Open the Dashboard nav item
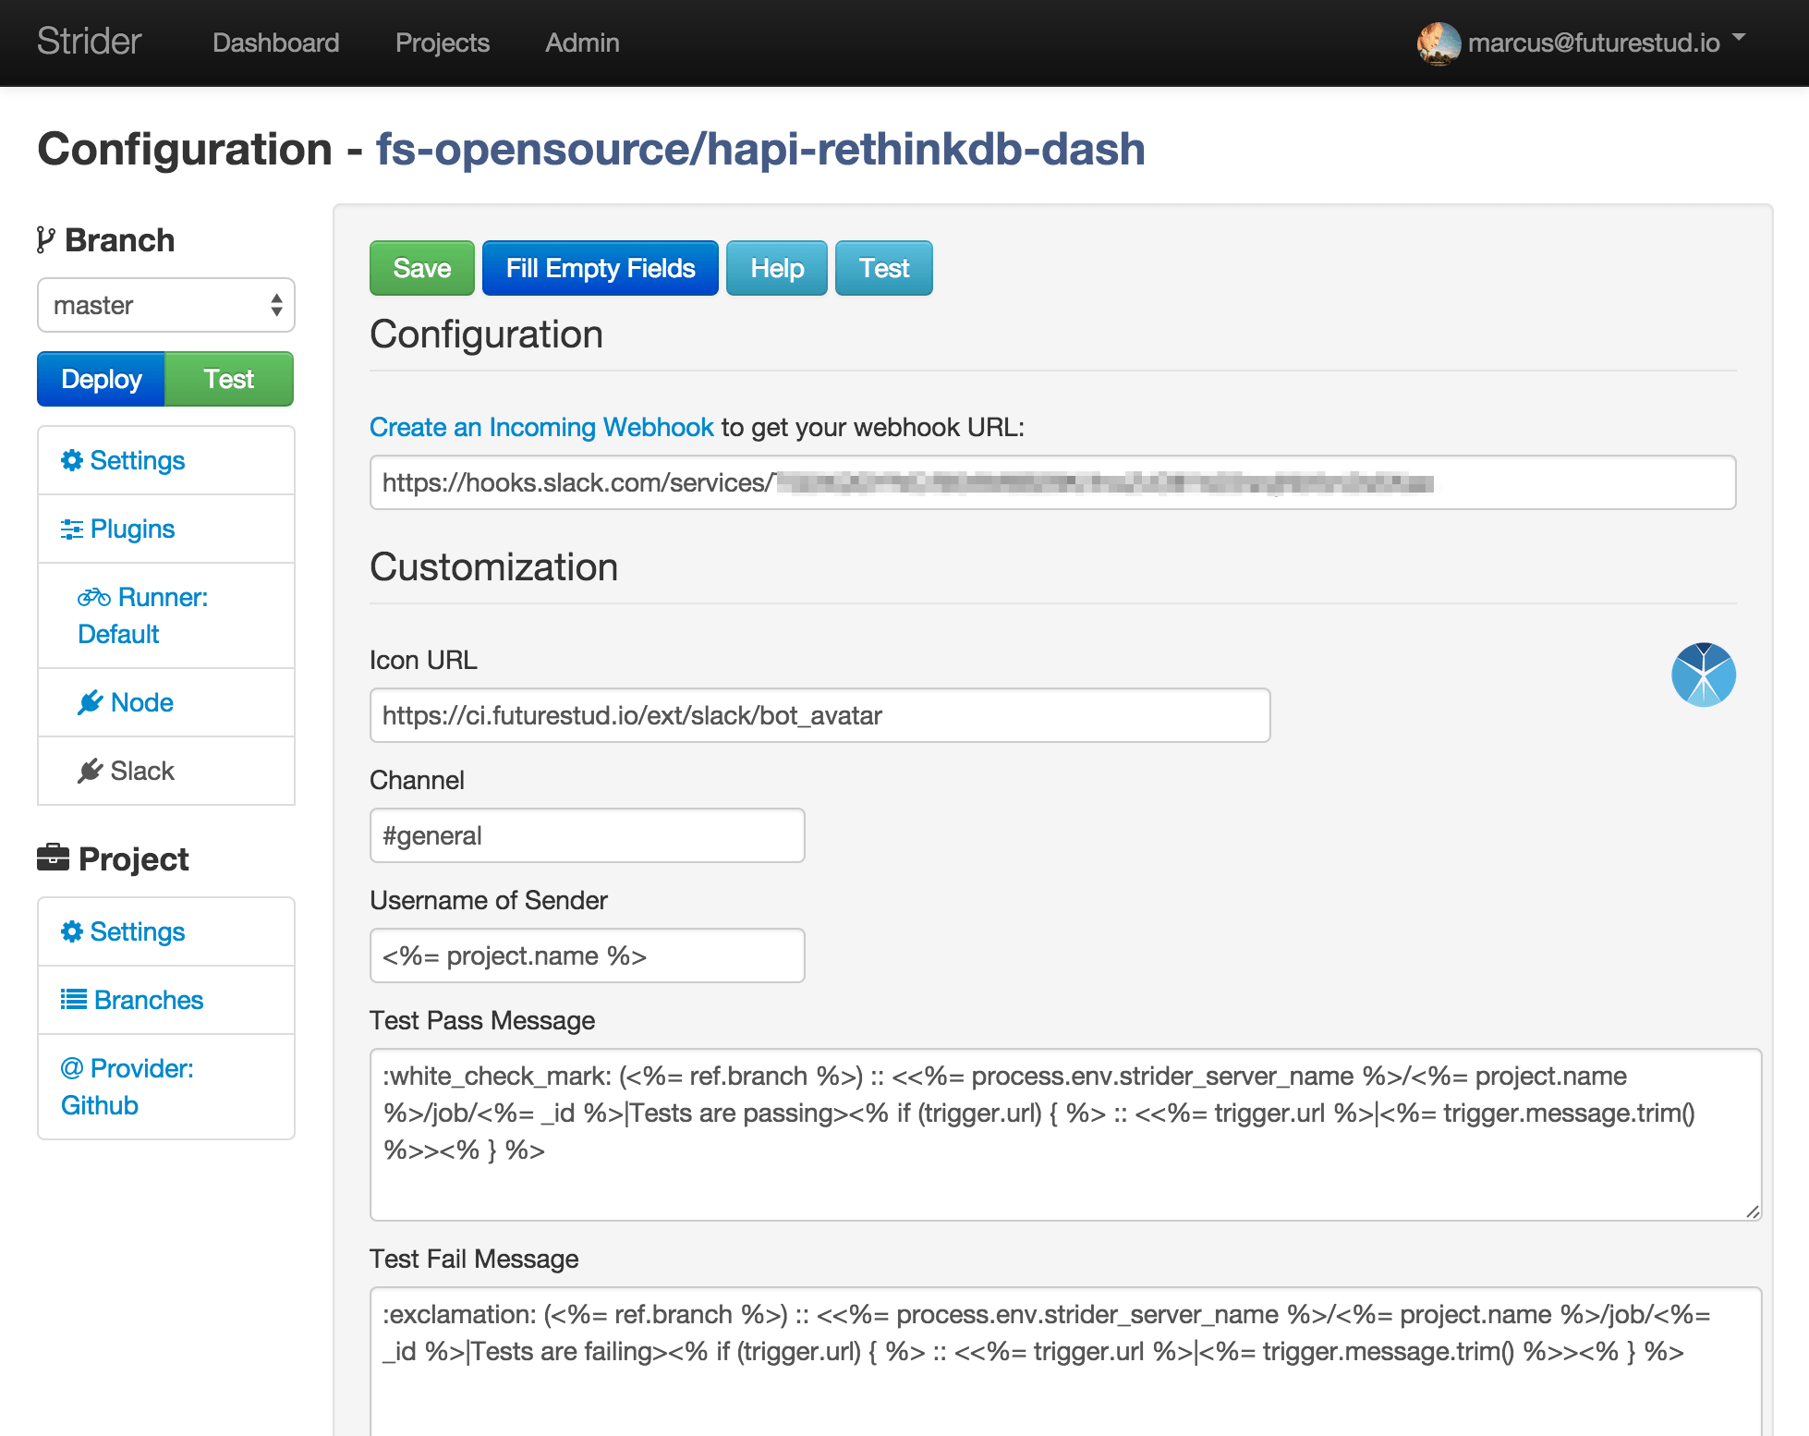Screen dimensions: 1809x1436 point(275,43)
